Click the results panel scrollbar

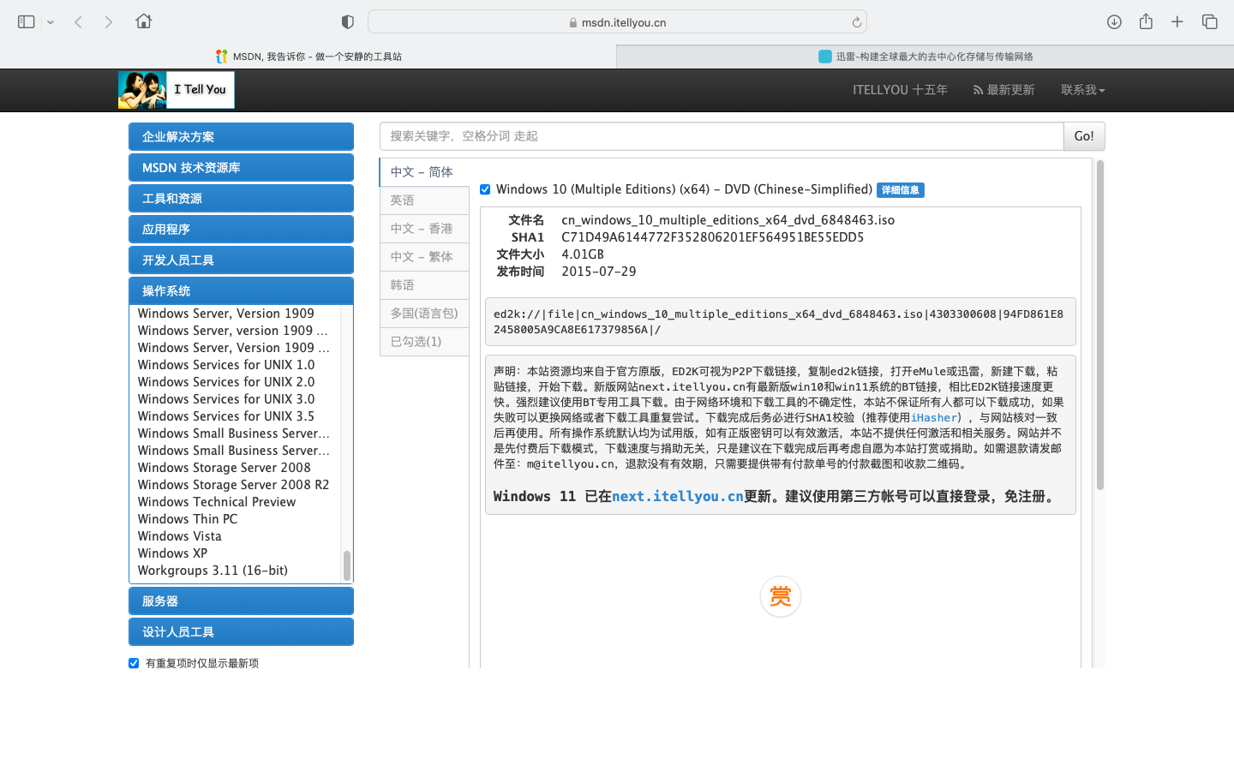pos(1100,326)
